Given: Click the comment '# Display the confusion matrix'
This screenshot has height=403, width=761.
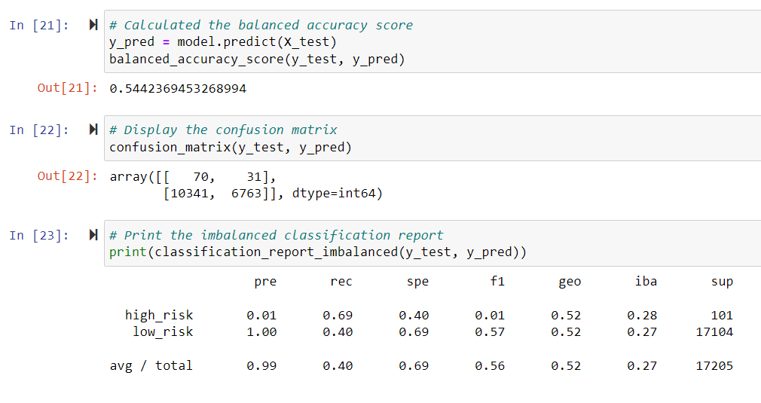Looking at the screenshot, I should [223, 130].
